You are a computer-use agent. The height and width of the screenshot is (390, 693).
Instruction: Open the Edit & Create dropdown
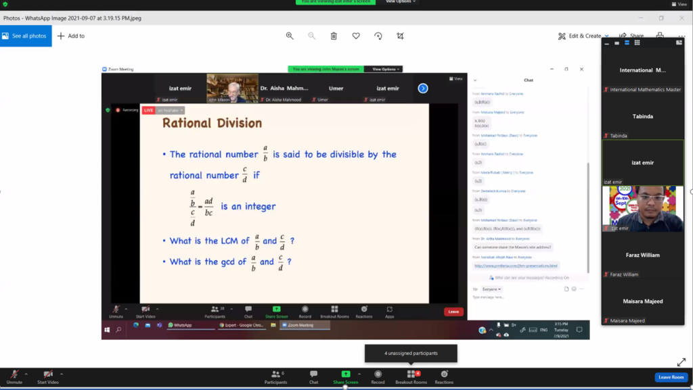coord(583,36)
